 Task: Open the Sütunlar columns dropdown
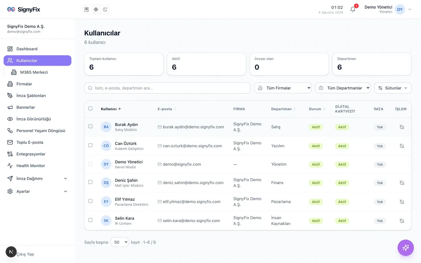[393, 88]
